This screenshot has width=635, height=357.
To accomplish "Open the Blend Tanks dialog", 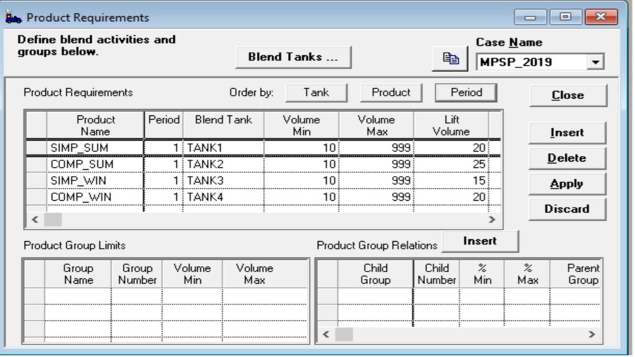I will tap(293, 57).
